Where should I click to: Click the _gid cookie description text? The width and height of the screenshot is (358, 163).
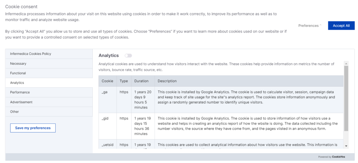click(248, 123)
